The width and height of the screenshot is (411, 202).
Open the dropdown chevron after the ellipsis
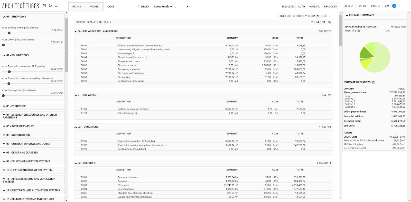pos(188,7)
